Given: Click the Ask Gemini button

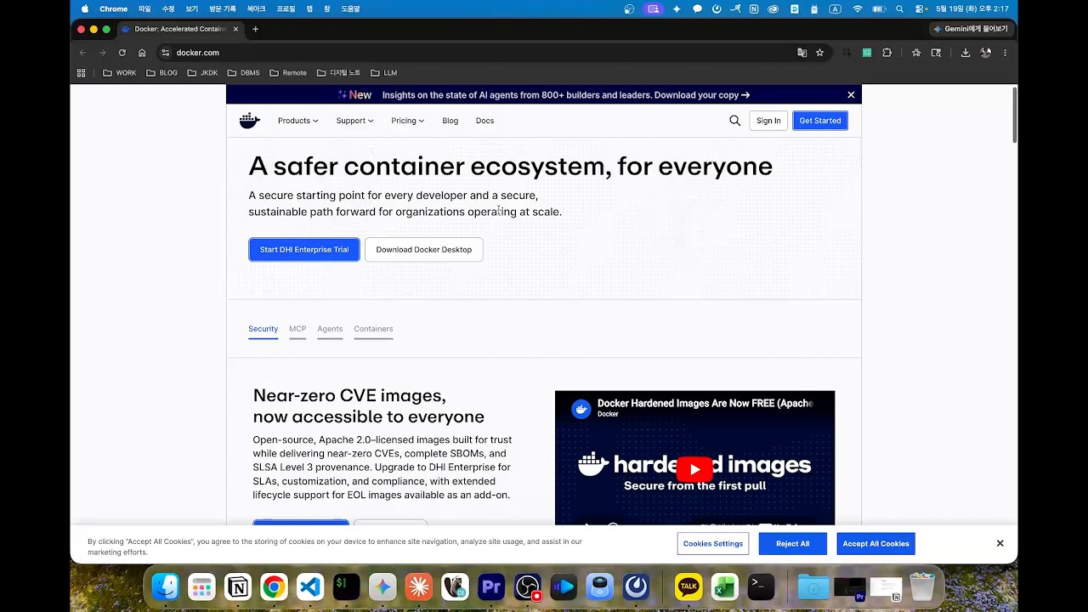Looking at the screenshot, I should (970, 29).
